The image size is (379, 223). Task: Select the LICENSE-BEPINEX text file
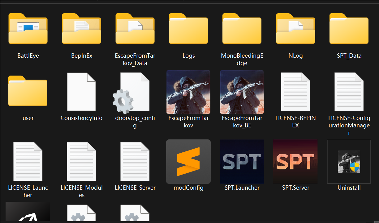coord(295,92)
